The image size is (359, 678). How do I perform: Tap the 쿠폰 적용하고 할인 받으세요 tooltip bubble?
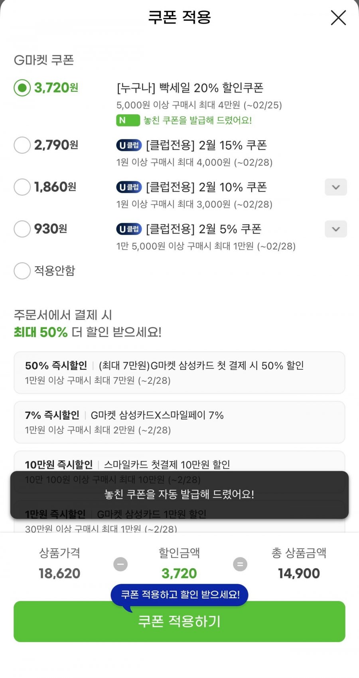[179, 595]
